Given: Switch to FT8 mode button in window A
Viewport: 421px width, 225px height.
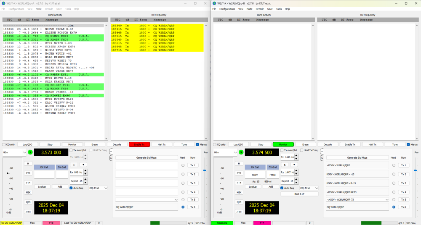Looking at the screenshot, I should [28, 173].
